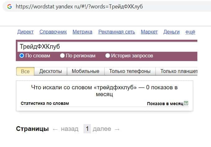211x147 pixels.
Task: Go to next page with "далее"
Action: 102,129
